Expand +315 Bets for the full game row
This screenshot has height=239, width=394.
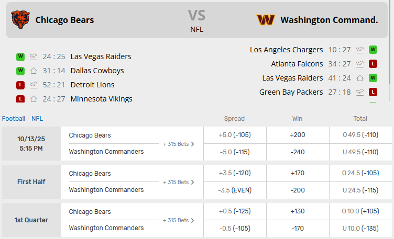179,144
